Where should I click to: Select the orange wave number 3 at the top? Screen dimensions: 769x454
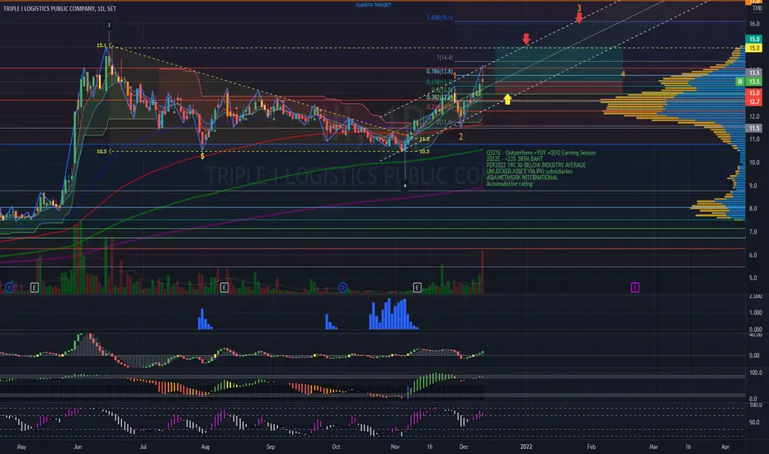coord(579,8)
